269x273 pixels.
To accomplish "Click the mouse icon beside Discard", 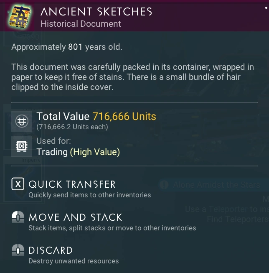I will pyautogui.click(x=18, y=250).
